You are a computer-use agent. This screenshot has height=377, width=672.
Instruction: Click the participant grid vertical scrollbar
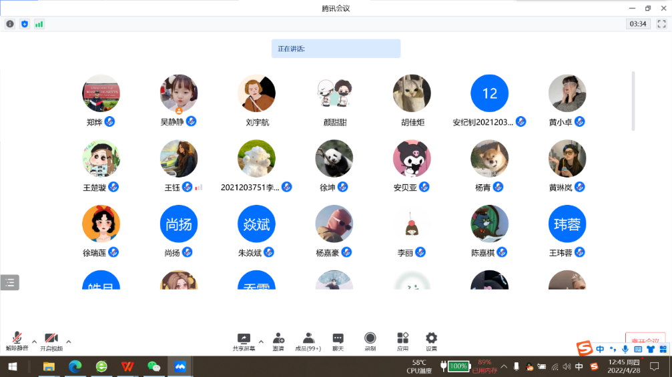[633, 100]
